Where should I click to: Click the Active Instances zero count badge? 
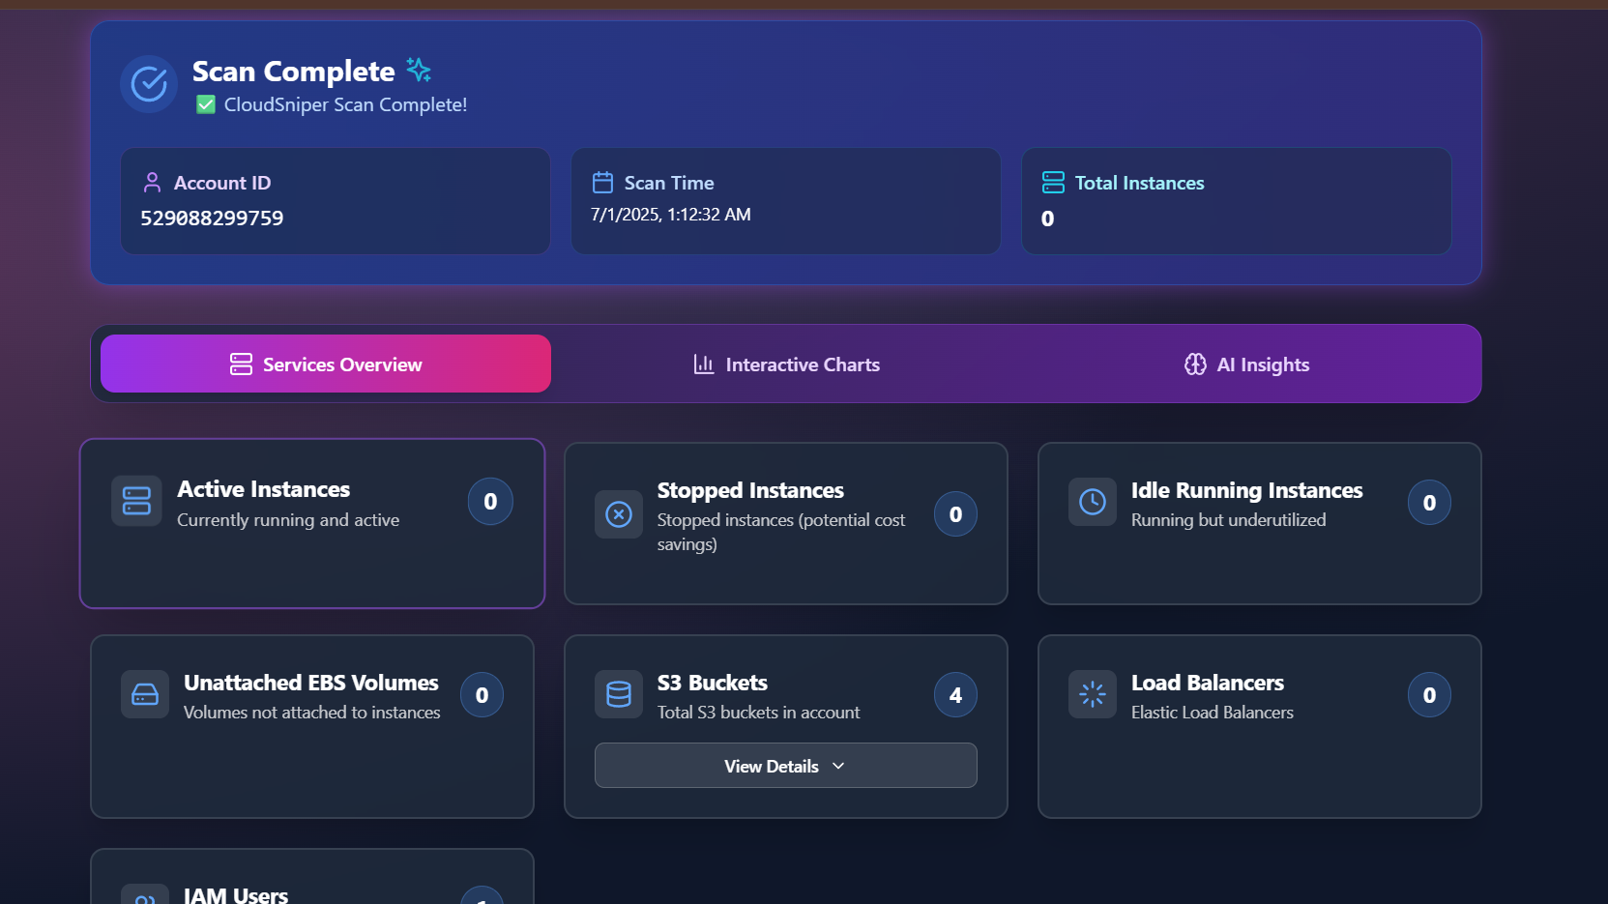pos(490,501)
